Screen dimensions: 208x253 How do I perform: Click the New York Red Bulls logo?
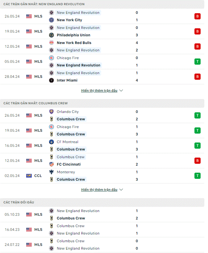point(51,43)
